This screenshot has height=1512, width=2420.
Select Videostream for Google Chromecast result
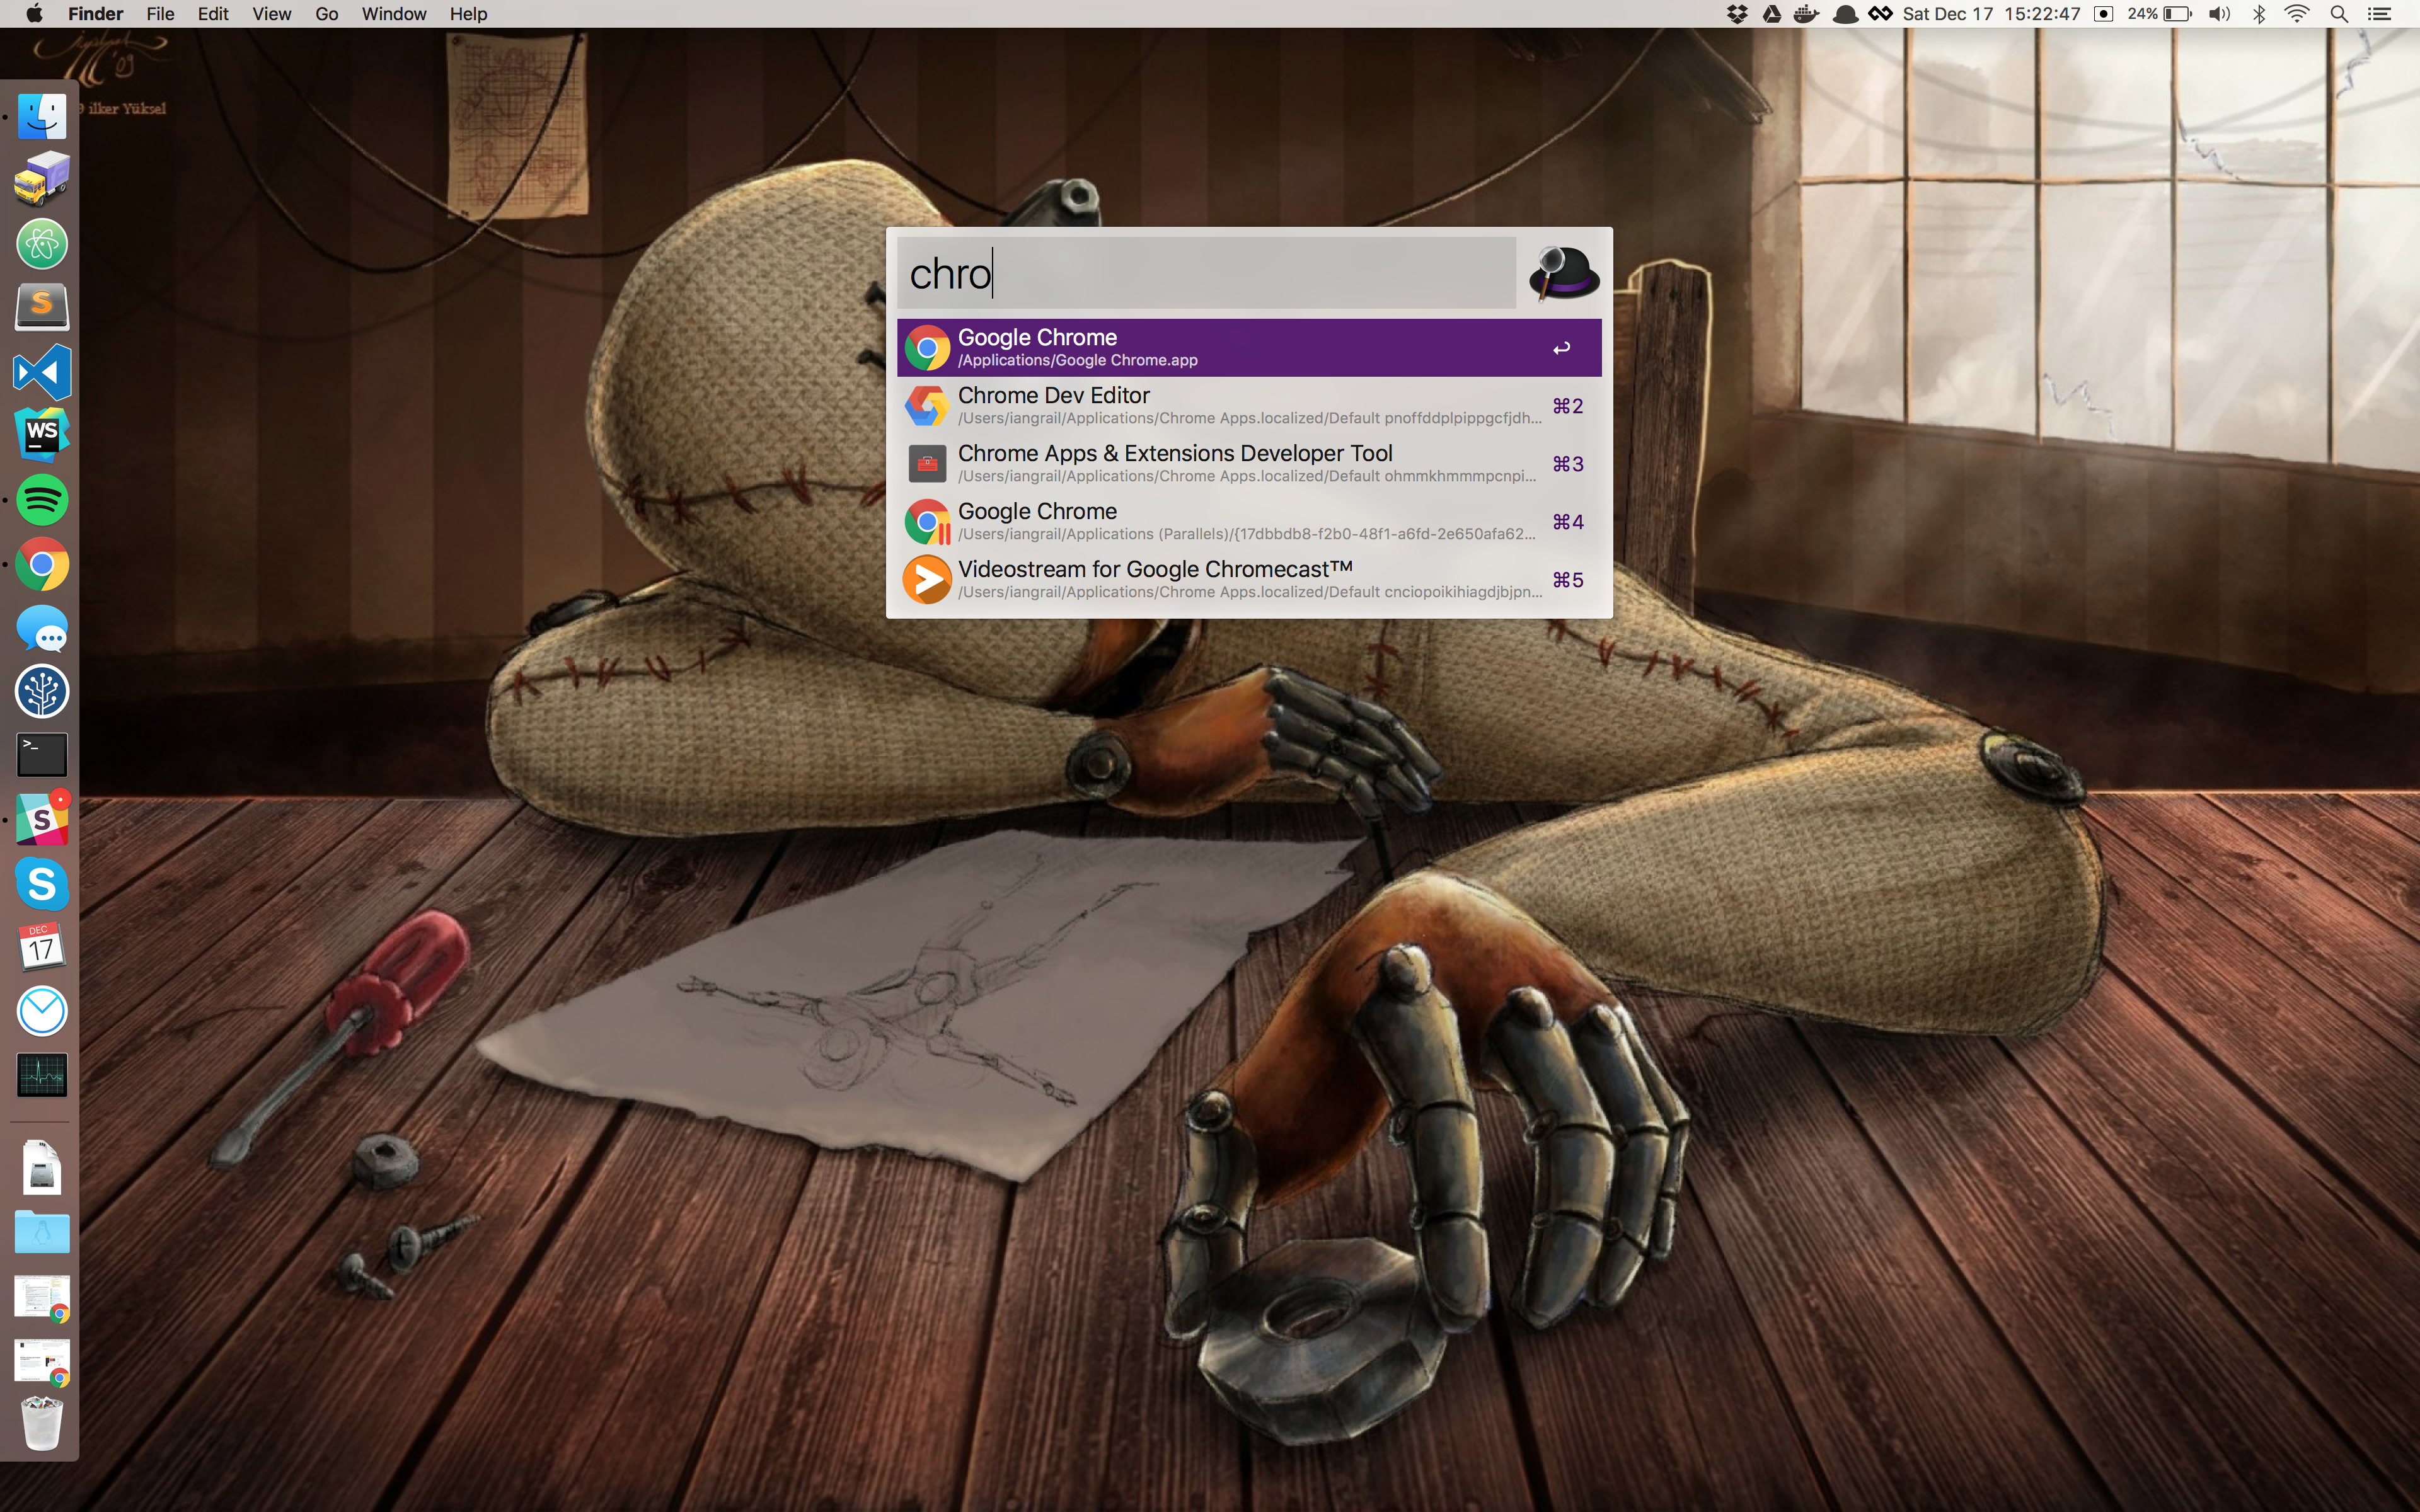tap(1249, 580)
